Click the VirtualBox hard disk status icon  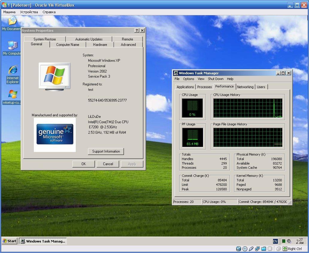pos(239,249)
